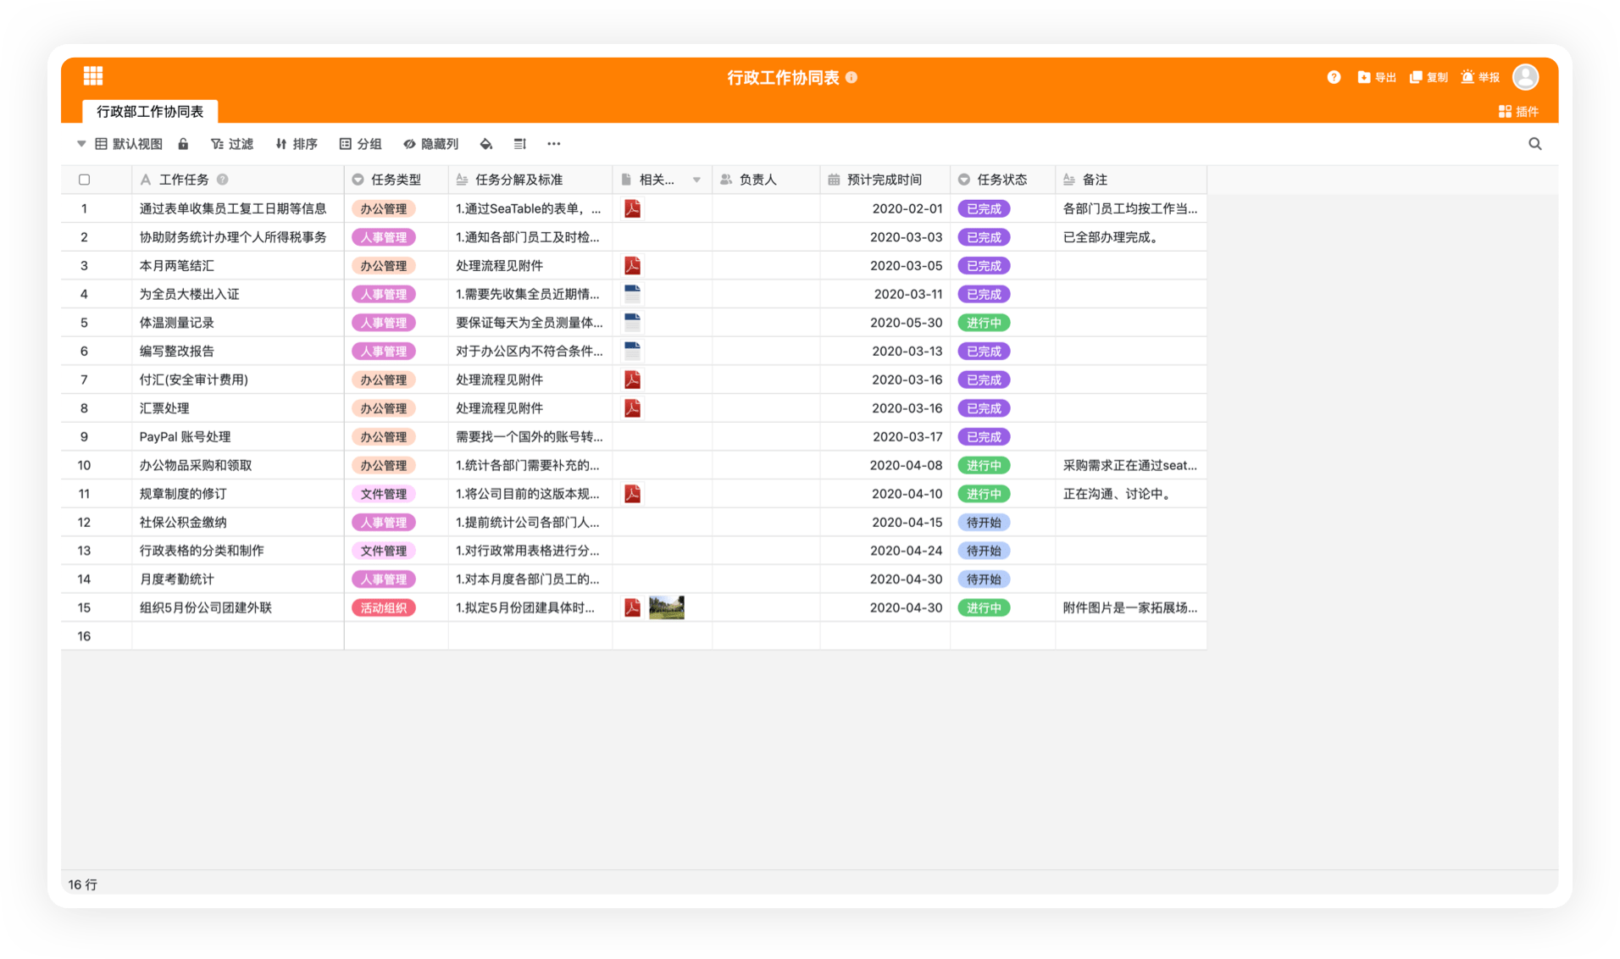Open the more options ellipsis
The image size is (1620, 959).
(x=553, y=144)
